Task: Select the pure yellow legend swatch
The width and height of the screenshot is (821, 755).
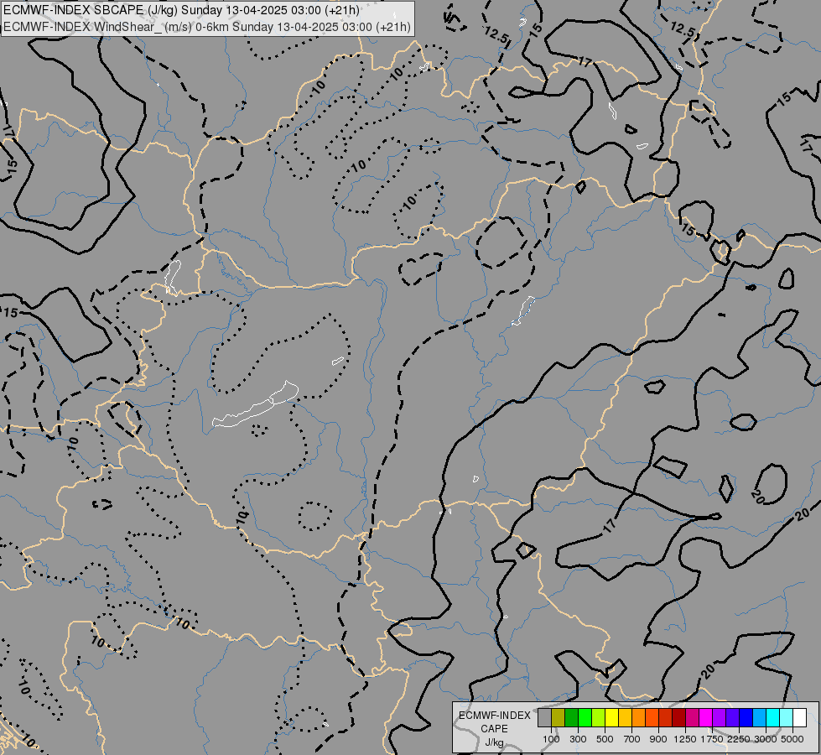Action: pos(611,717)
